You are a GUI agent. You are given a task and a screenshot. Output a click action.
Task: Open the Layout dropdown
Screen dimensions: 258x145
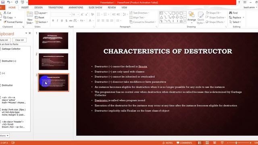click(x=41, y=13)
